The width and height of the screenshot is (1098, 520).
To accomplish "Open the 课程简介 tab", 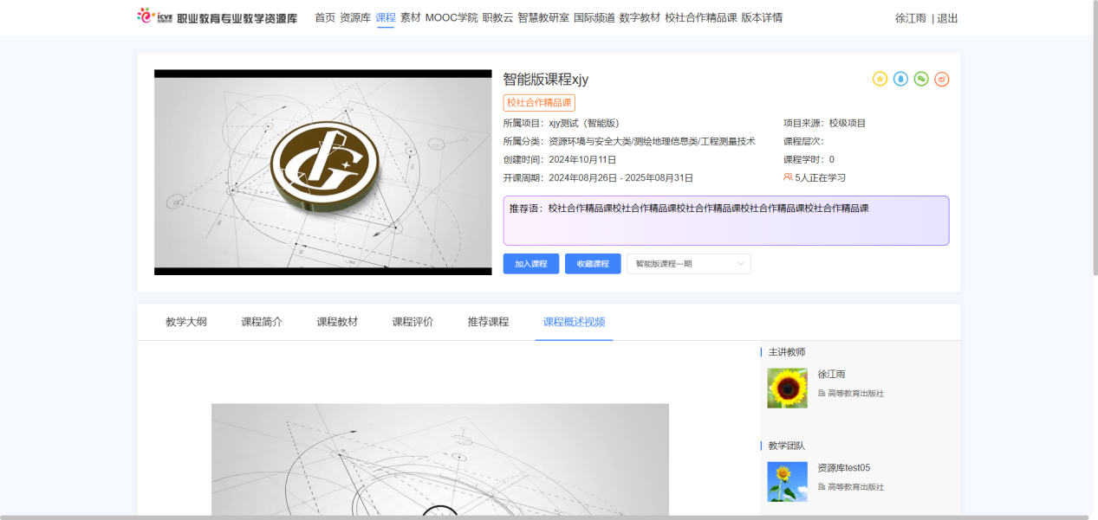I will click(262, 322).
